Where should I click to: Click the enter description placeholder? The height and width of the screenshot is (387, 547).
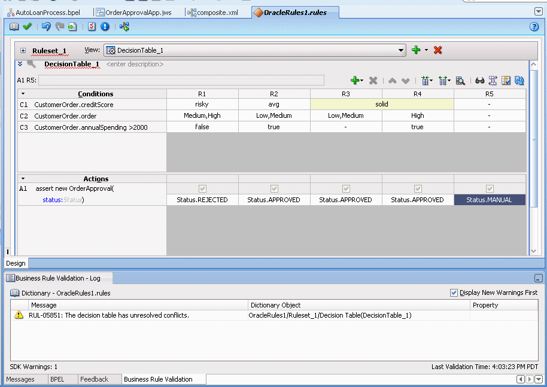135,64
